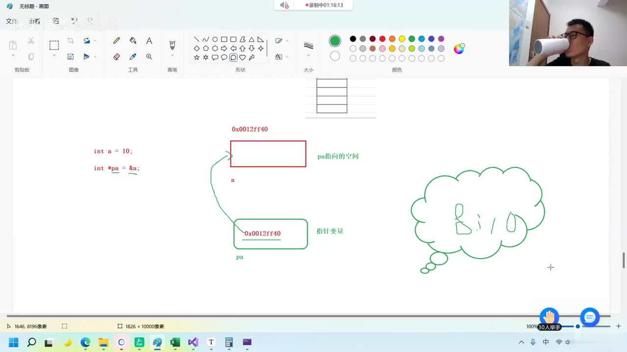Click the Save icon in title toolbar
The height and width of the screenshot is (352, 627).
tap(56, 21)
